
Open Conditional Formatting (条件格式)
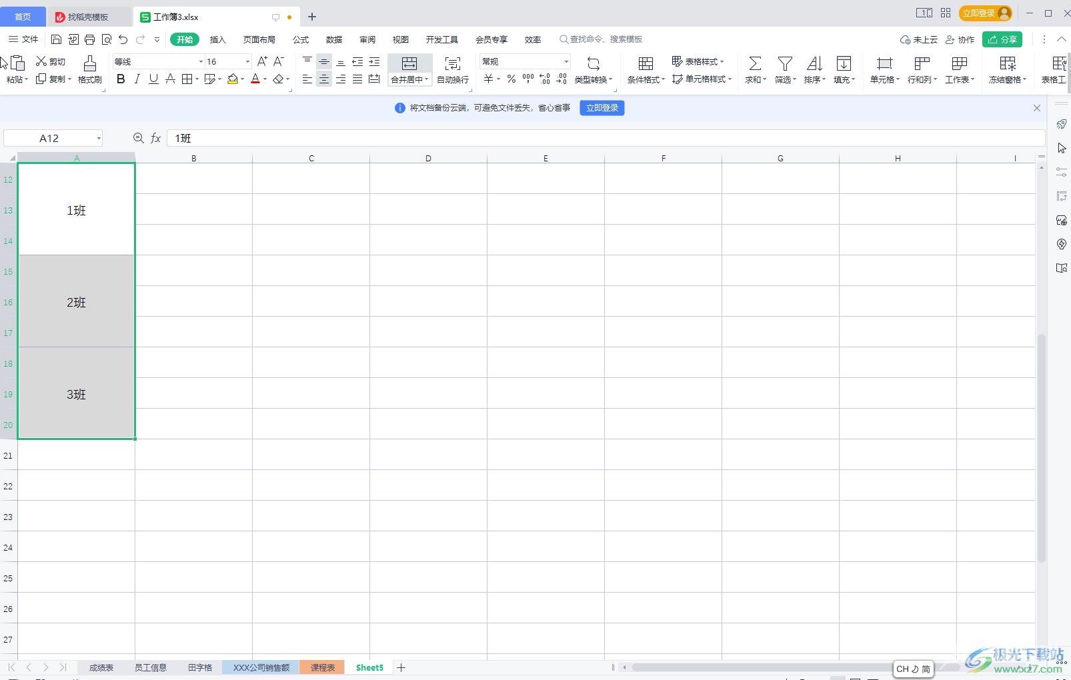click(x=646, y=69)
